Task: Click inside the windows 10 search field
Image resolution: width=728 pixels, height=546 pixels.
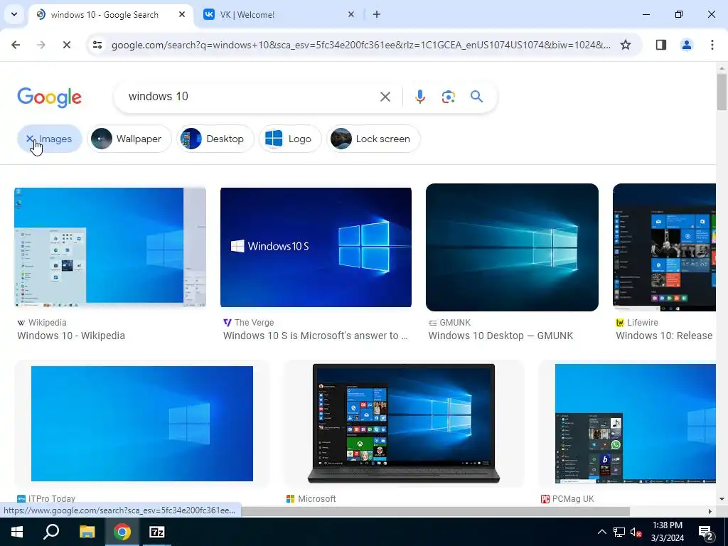Action: 251,97
